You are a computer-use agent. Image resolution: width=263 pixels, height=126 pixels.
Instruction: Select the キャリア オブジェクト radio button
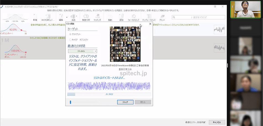point(70,40)
